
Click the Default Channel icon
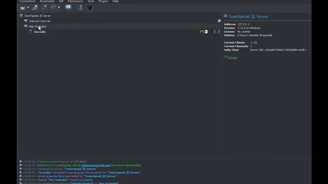pos(26,21)
